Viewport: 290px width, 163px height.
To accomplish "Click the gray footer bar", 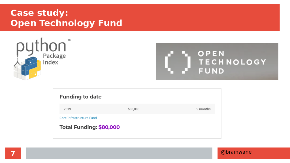I will (119, 153).
